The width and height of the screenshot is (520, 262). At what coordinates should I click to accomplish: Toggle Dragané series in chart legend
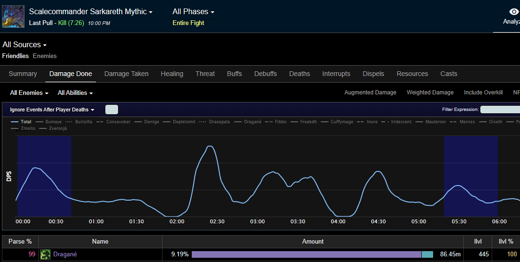248,122
